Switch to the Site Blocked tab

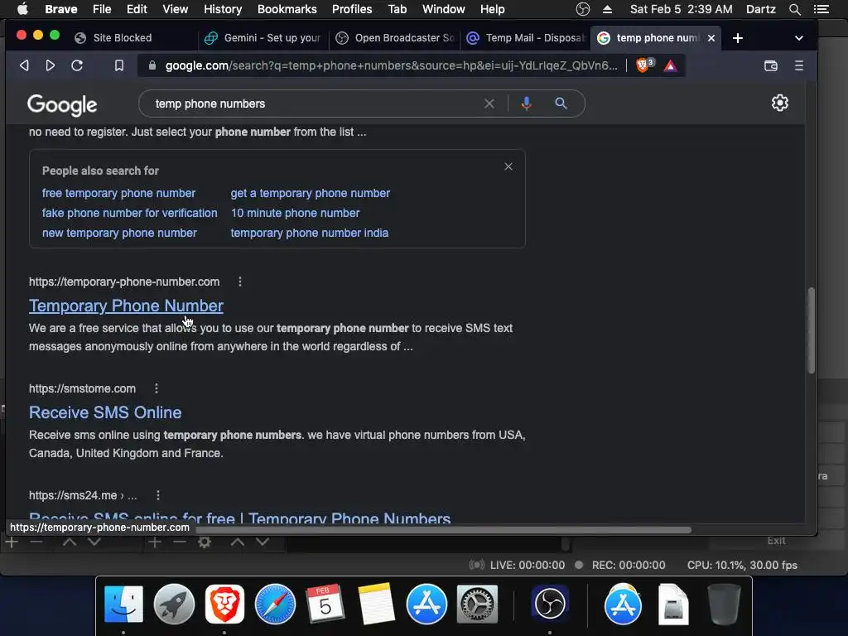(x=123, y=38)
